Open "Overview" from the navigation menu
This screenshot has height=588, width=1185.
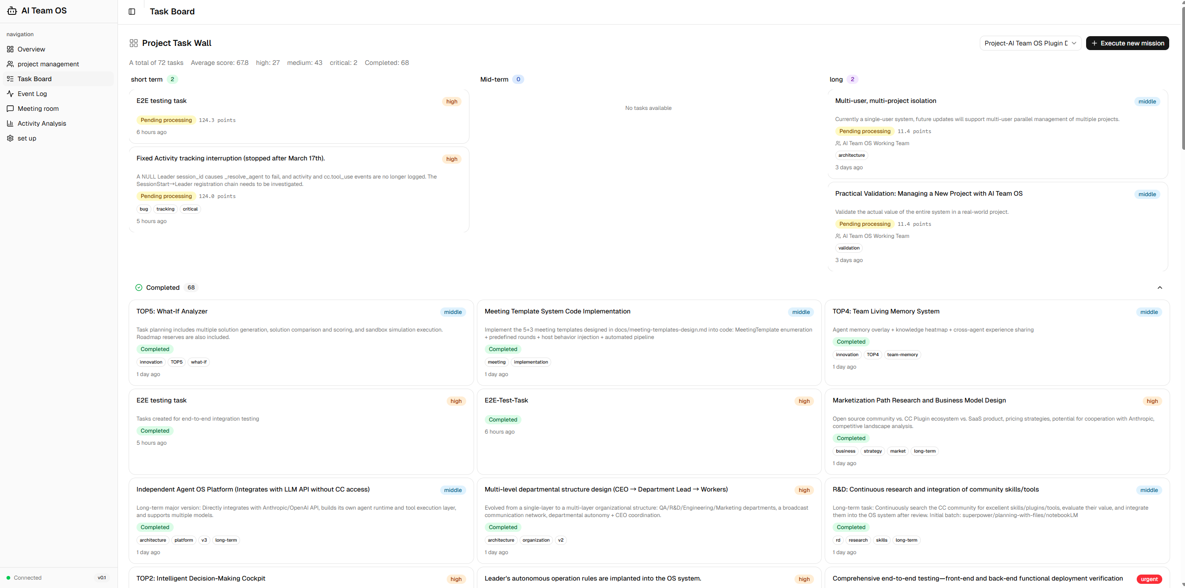click(x=31, y=49)
